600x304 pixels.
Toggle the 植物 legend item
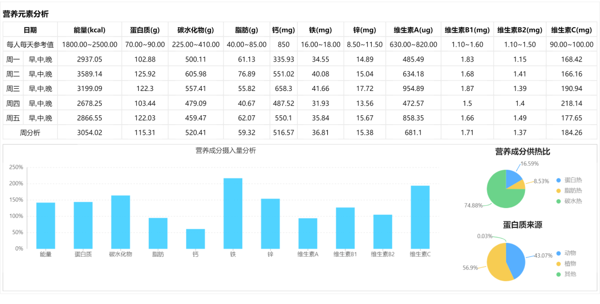tap(566, 264)
